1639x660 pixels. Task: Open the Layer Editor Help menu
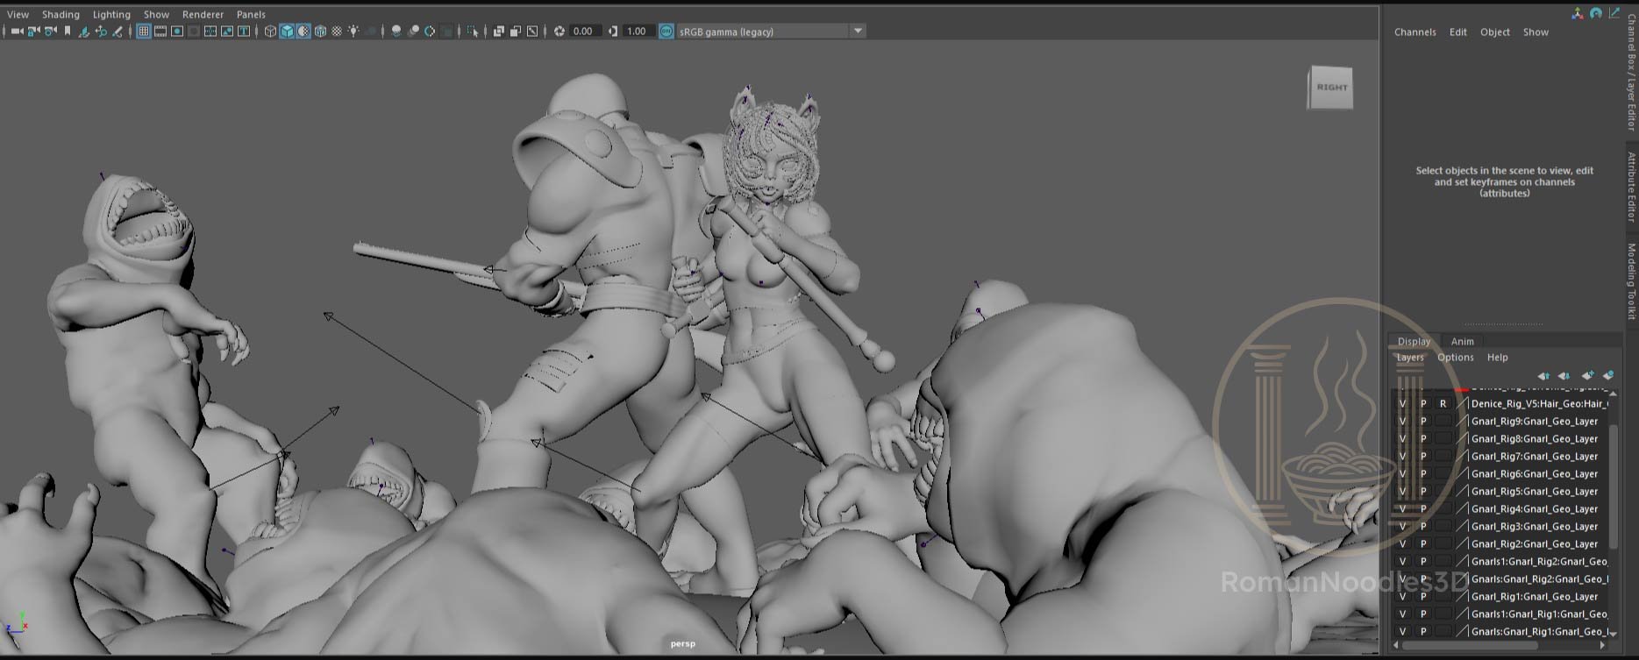1497,357
